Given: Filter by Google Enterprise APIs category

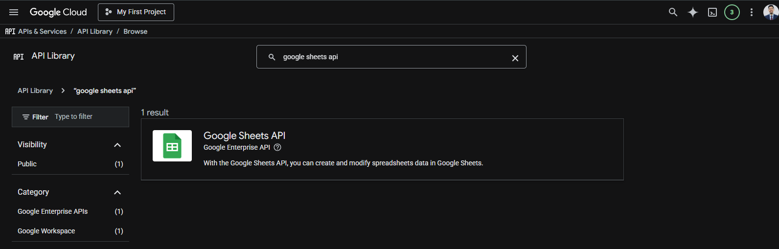Looking at the screenshot, I should click(70, 211).
